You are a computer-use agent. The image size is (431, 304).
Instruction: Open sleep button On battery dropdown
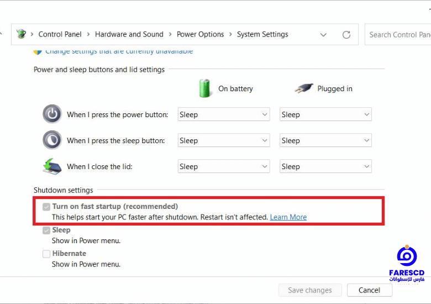(x=223, y=140)
